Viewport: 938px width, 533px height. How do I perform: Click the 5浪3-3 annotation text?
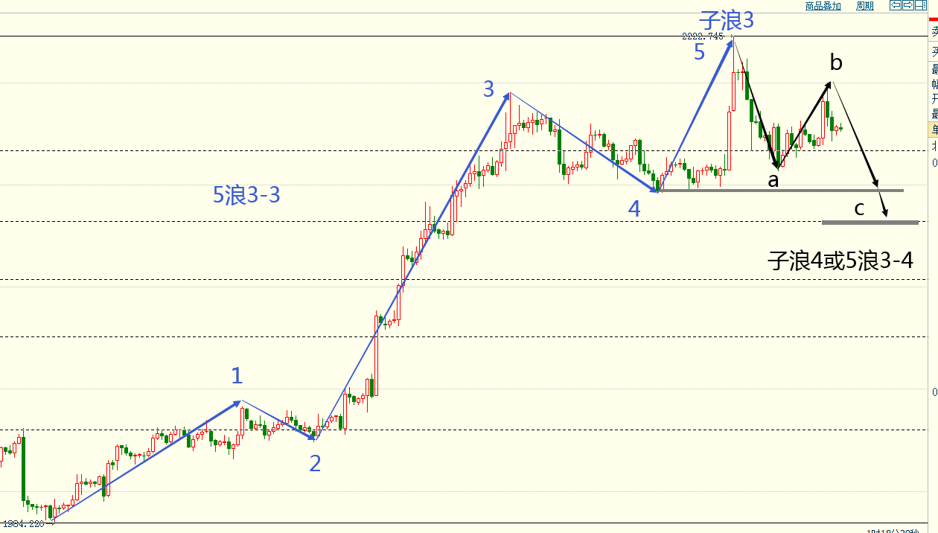pos(246,196)
